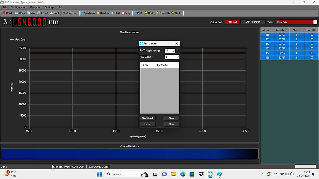Select the Spectrum toolbar icon
Screen dimensions: 319x179
click(82, 13)
